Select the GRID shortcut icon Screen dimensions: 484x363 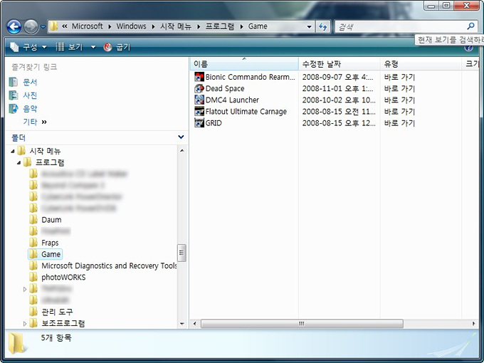coord(199,123)
